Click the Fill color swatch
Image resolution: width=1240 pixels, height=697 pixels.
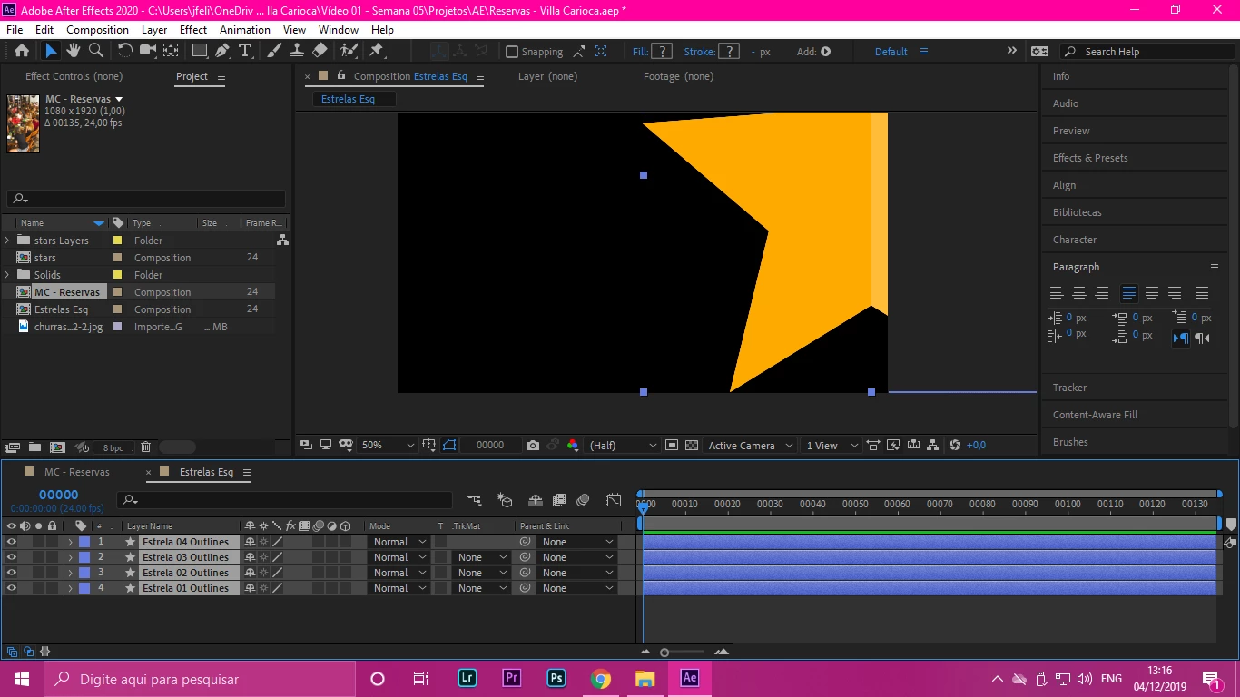pos(663,52)
